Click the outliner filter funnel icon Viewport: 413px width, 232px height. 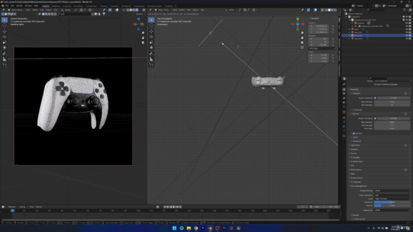(405, 10)
